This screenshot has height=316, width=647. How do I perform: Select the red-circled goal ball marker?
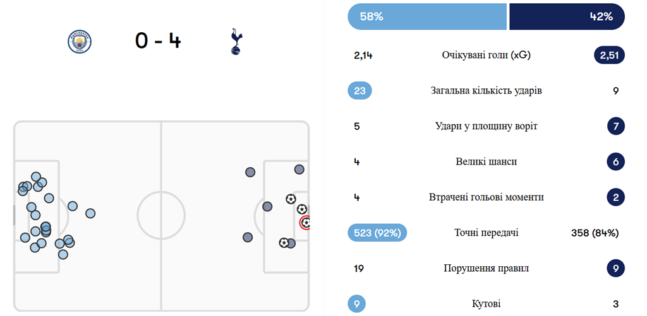[306, 223]
